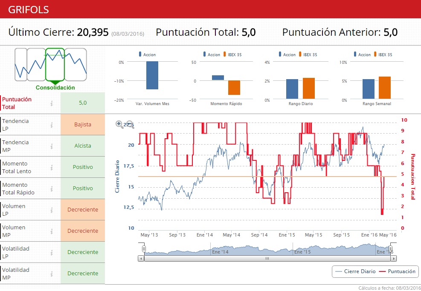This screenshot has width=421, height=291.
Task: Click right handle of chart range navigator
Action: point(391,249)
